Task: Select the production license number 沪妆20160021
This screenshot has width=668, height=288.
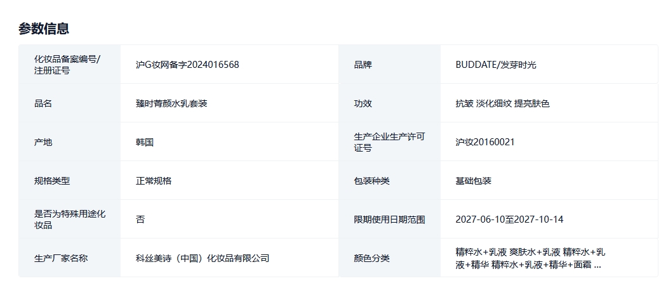Action: (485, 142)
